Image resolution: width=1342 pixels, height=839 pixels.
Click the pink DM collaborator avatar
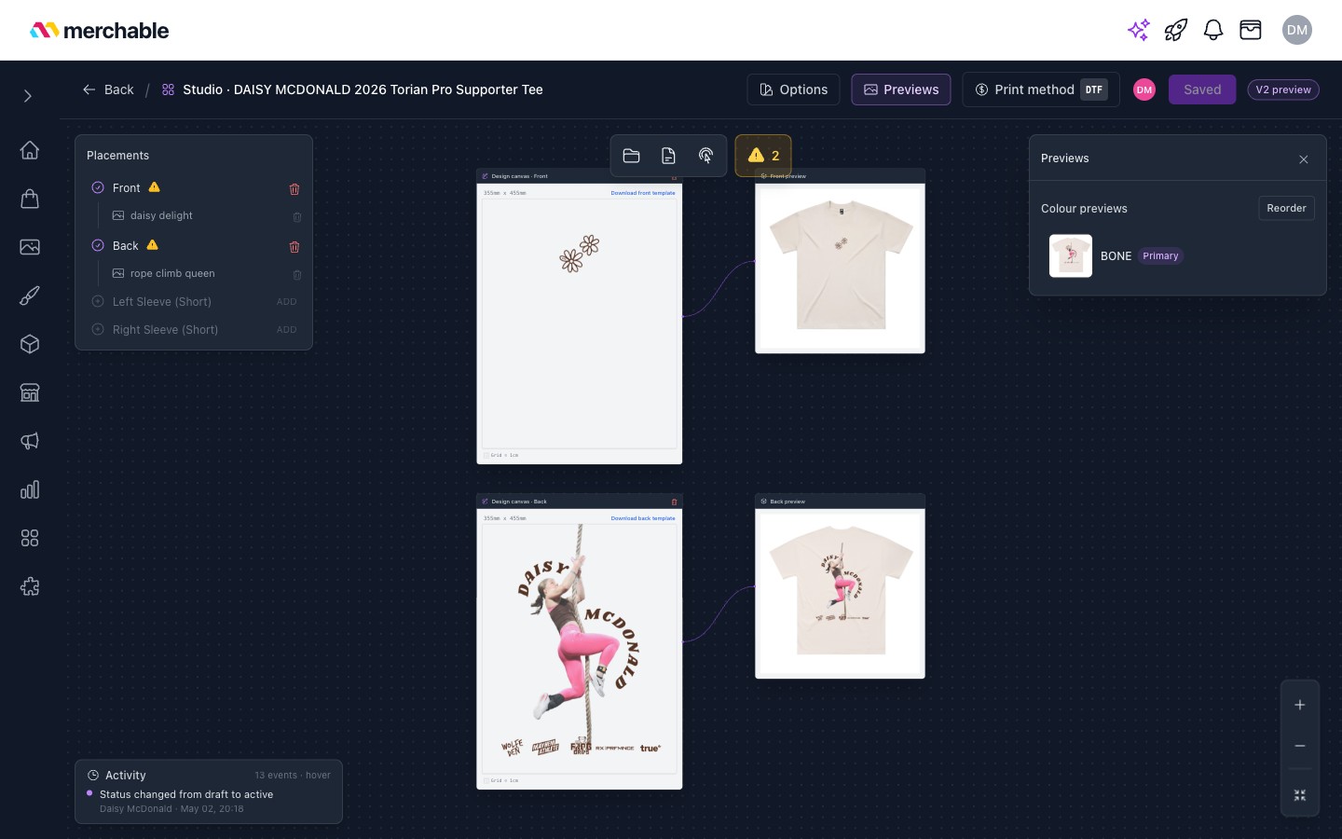[1144, 89]
